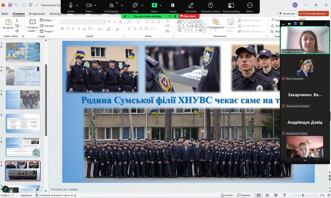
Task: Click the Undo arrow in Quick Access toolbar
Action: pyautogui.click(x=16, y=5)
